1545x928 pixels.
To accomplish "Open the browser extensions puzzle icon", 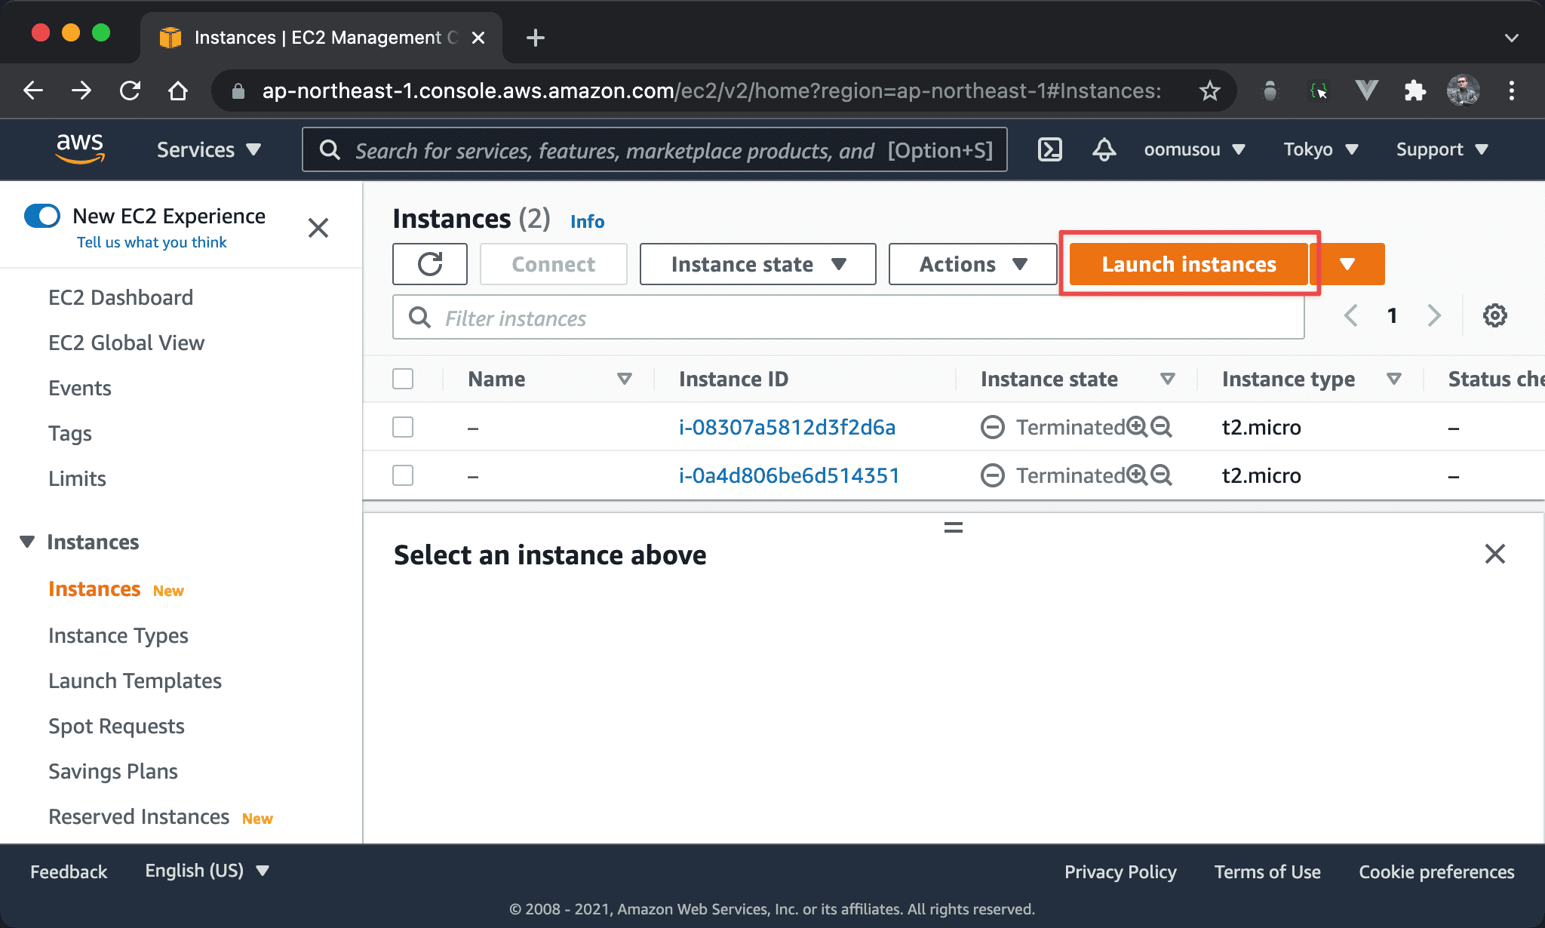I will pos(1414,91).
